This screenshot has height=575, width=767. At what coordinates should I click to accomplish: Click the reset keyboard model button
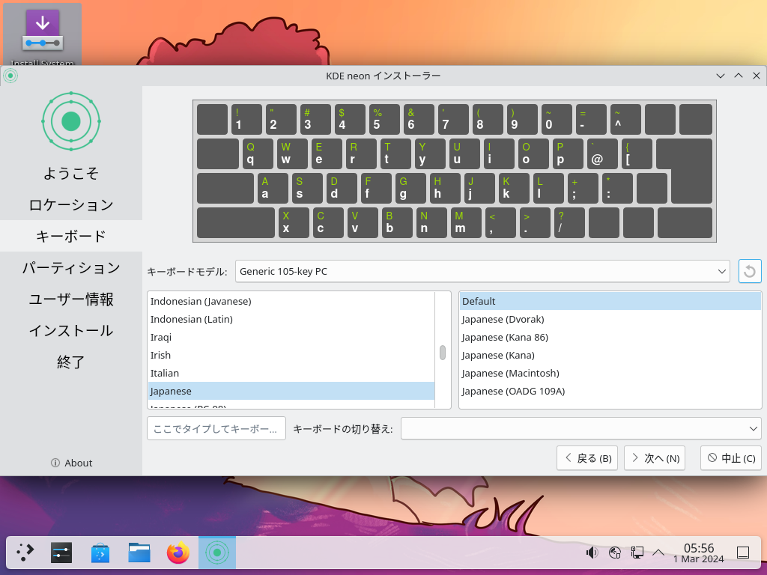(x=749, y=271)
